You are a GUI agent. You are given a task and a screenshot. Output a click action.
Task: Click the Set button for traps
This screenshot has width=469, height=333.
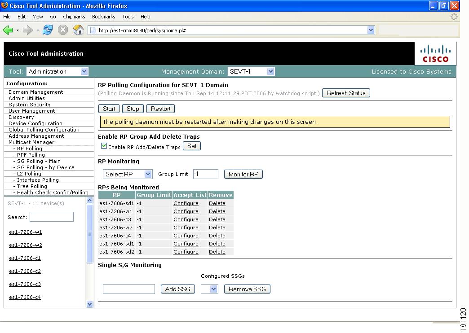pyautogui.click(x=192, y=146)
